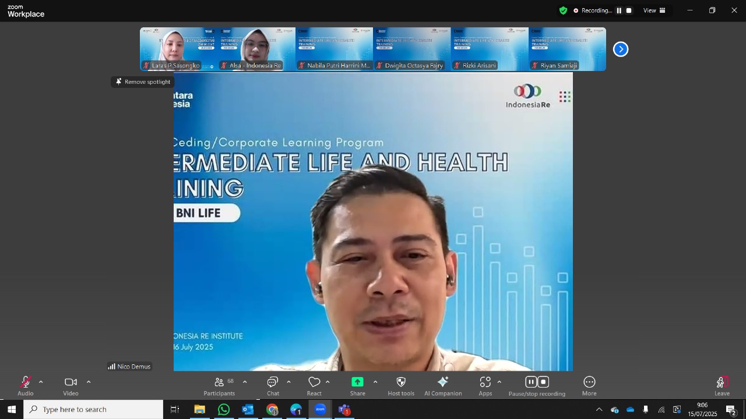
Task: Open the Chat panel
Action: point(273,386)
